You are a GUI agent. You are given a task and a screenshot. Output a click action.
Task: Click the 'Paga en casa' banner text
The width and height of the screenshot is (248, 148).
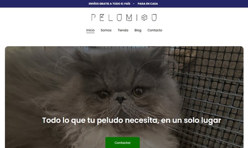148,4
